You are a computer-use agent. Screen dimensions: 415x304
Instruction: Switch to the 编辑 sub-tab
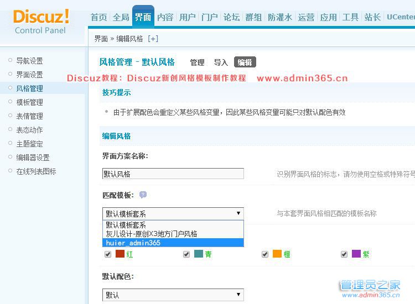coord(245,62)
